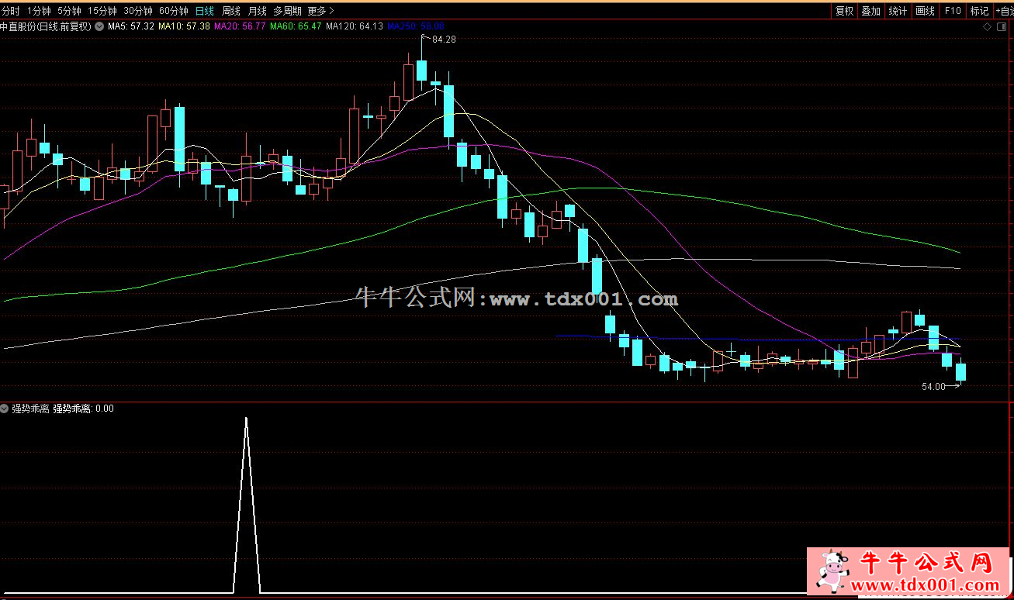Select the 15分钟 period tab
The width and height of the screenshot is (1014, 600).
click(102, 11)
